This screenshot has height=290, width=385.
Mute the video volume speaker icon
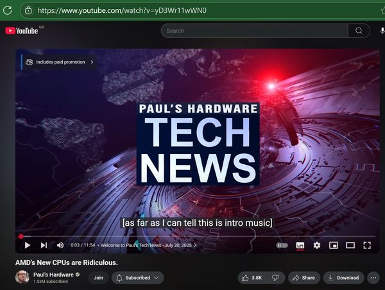[60, 245]
